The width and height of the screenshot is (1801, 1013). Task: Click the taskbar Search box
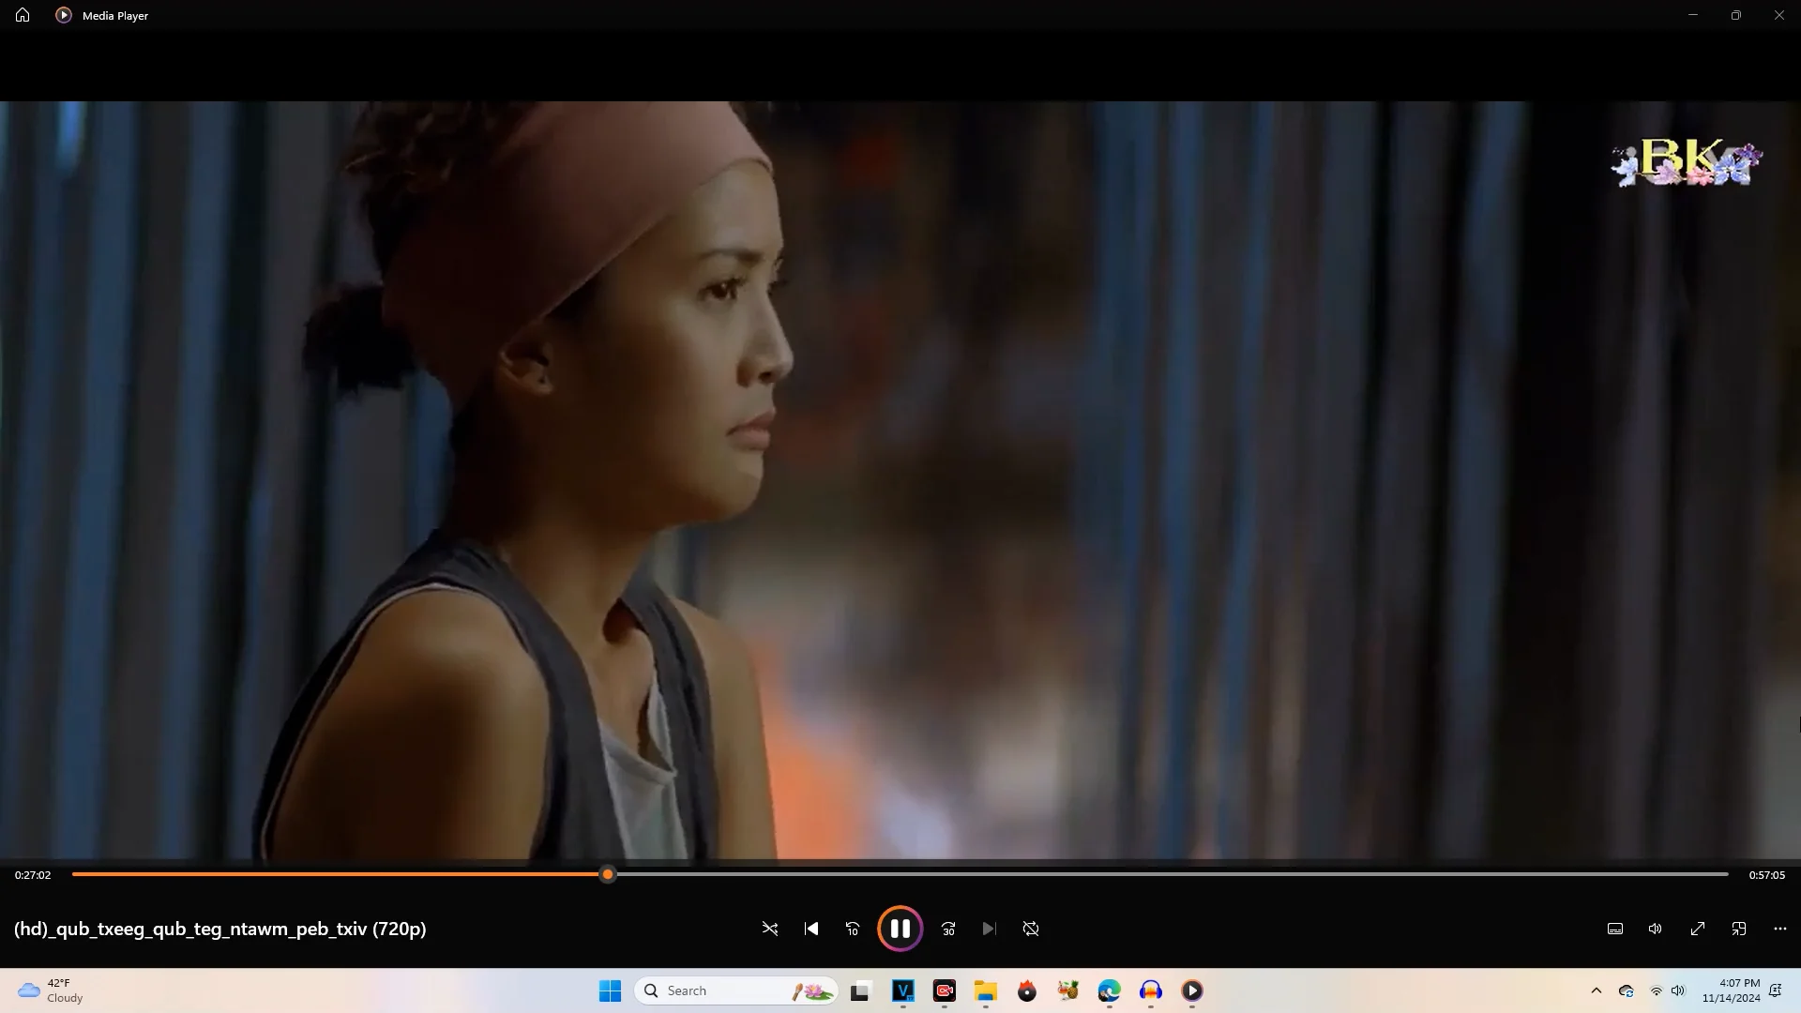pos(713,990)
